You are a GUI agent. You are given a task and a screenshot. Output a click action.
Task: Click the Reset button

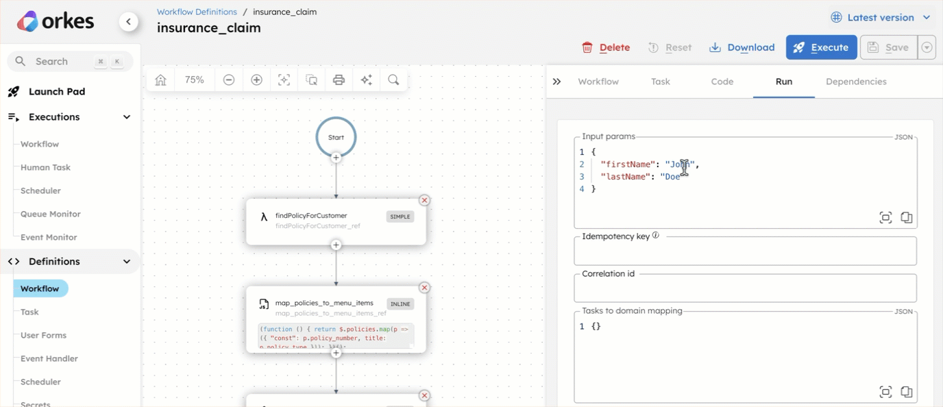click(x=670, y=47)
